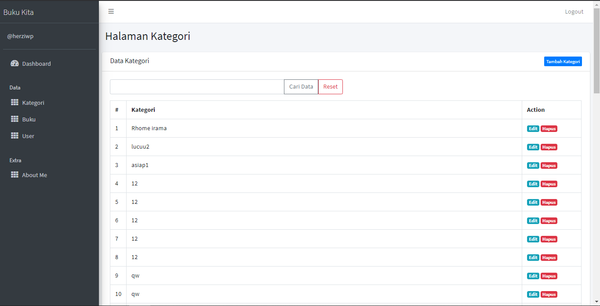600x306 pixels.
Task: Click the grid icon beside About Me
Action: (x=15, y=175)
